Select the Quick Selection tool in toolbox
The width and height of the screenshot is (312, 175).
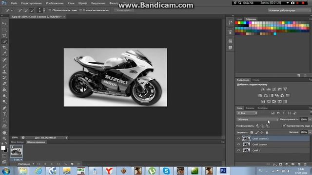pyautogui.click(x=4, y=41)
